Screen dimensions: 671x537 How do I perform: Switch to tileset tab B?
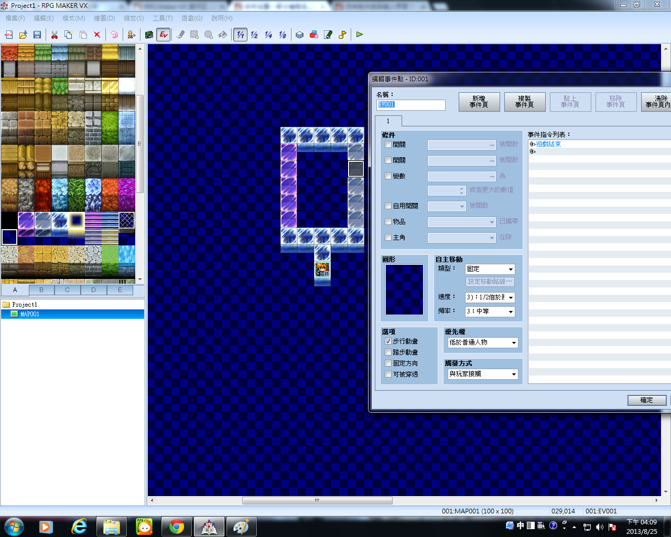coord(41,290)
